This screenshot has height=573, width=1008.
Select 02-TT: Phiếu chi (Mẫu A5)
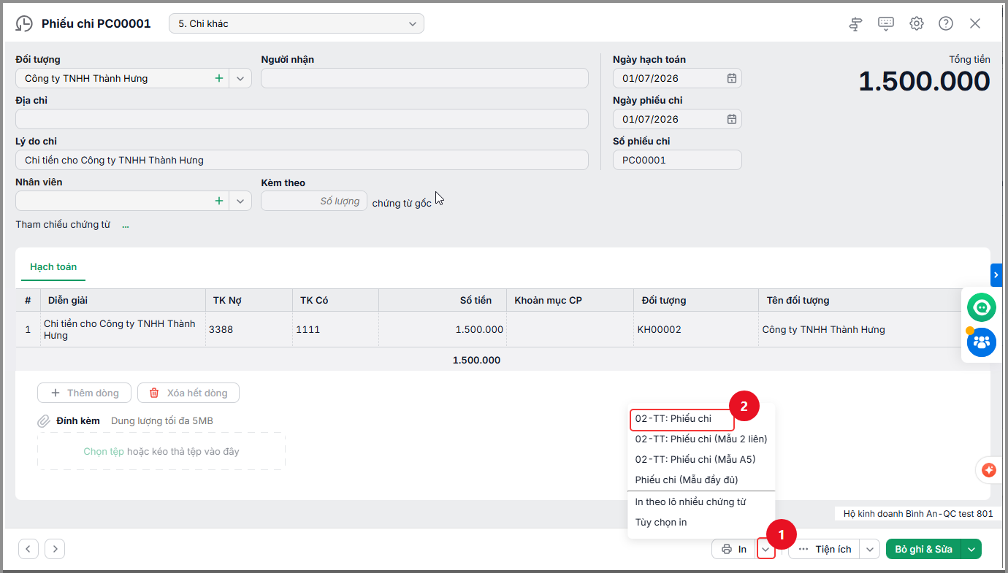pyautogui.click(x=695, y=459)
